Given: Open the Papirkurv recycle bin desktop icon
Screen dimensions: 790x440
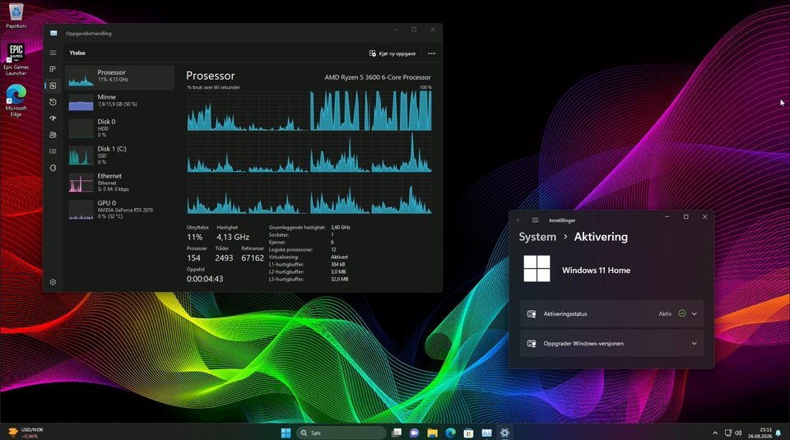Looking at the screenshot, I should (16, 15).
